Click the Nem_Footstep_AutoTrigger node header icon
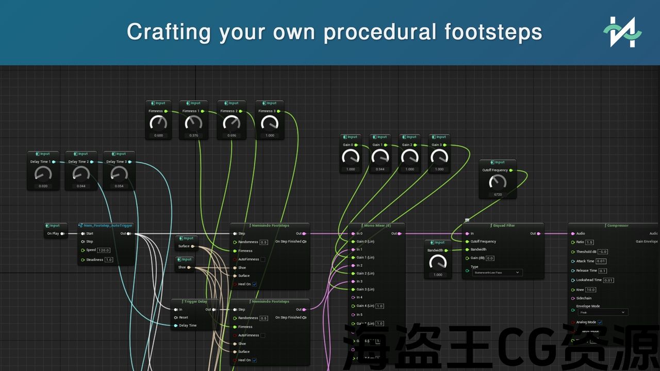The width and height of the screenshot is (660, 371). click(81, 226)
